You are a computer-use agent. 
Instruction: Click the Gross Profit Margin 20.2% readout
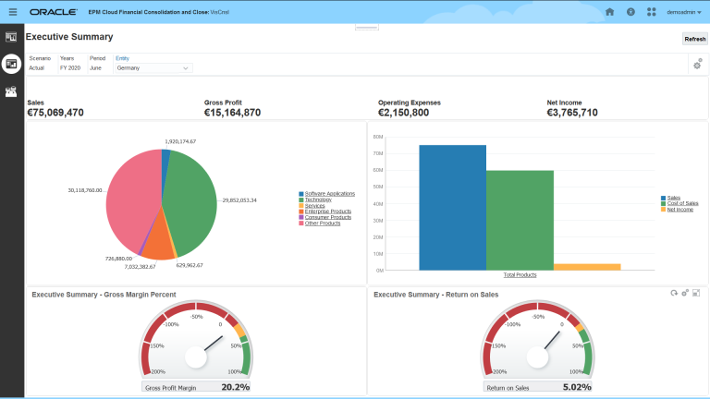pyautogui.click(x=196, y=387)
